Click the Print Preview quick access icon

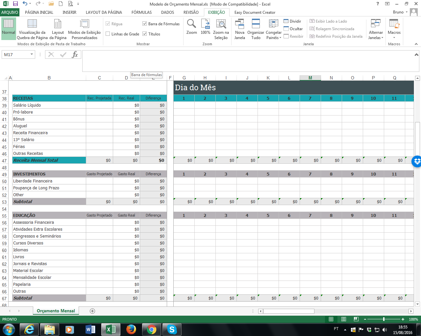(x=70, y=4)
